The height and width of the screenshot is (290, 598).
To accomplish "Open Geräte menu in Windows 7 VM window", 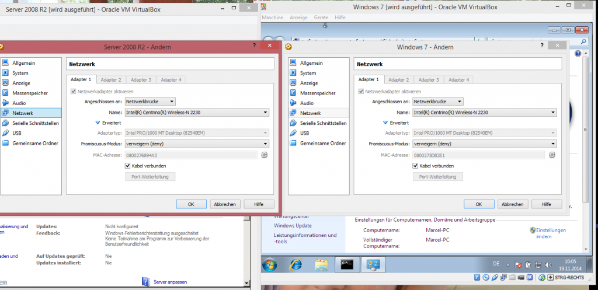I will tap(321, 18).
